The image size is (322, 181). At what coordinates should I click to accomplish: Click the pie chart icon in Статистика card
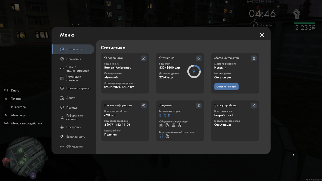pyautogui.click(x=199, y=58)
